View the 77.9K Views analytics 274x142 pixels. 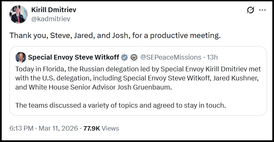click(x=101, y=128)
